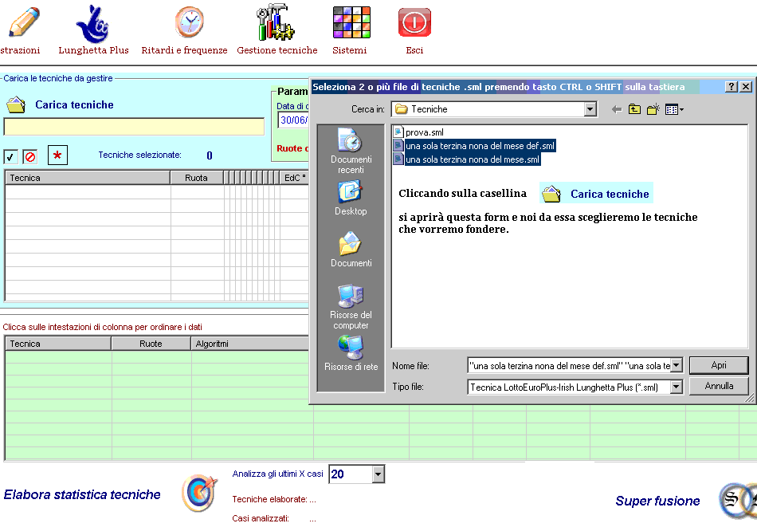Click the red Esci power icon

tap(414, 22)
